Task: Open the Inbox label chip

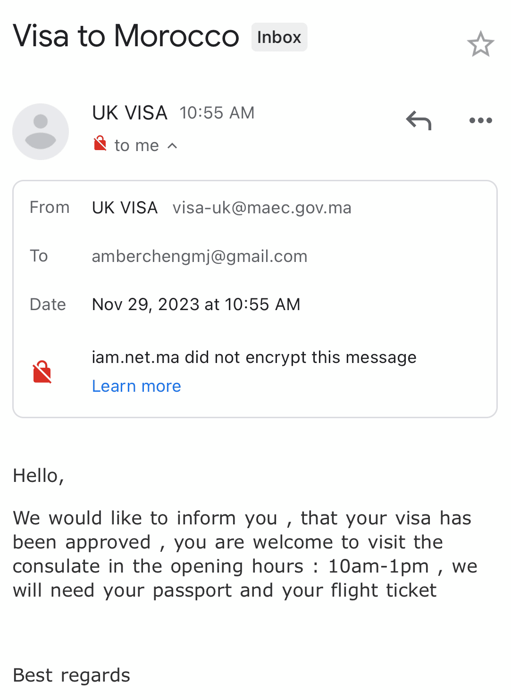Action: (x=279, y=37)
